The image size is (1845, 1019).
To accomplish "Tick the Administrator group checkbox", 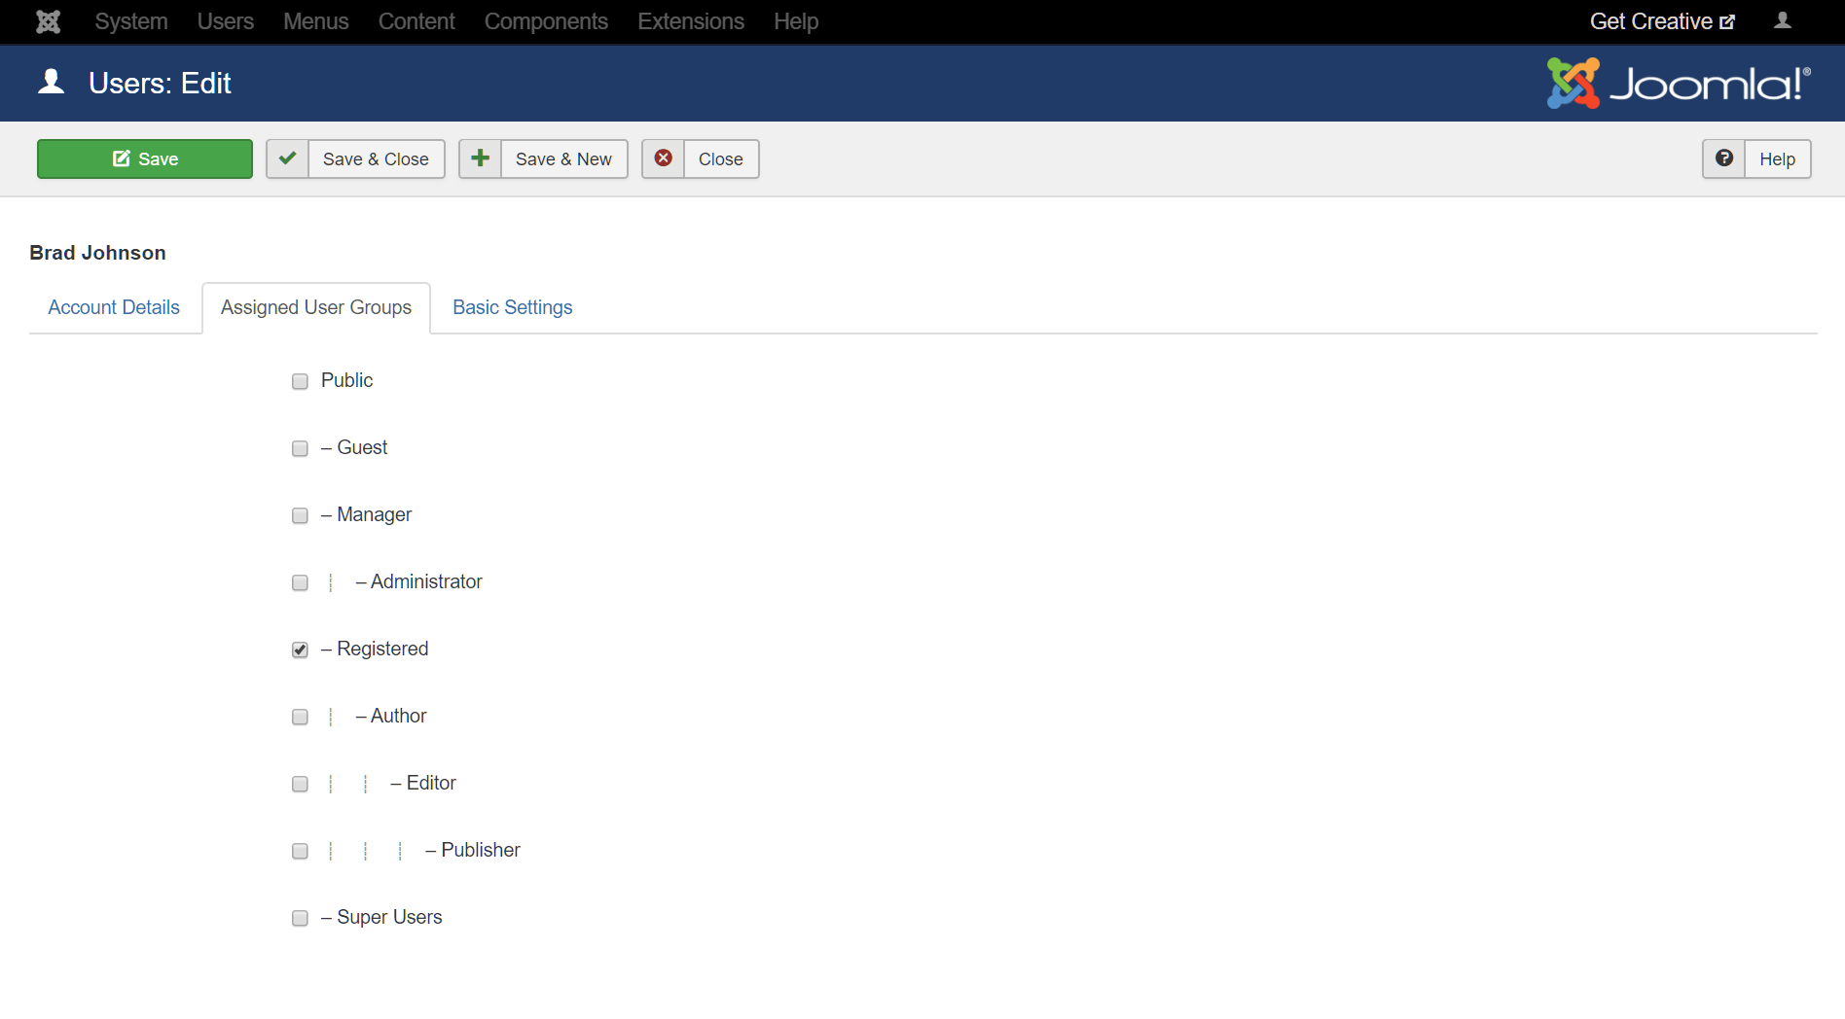I will [x=300, y=582].
